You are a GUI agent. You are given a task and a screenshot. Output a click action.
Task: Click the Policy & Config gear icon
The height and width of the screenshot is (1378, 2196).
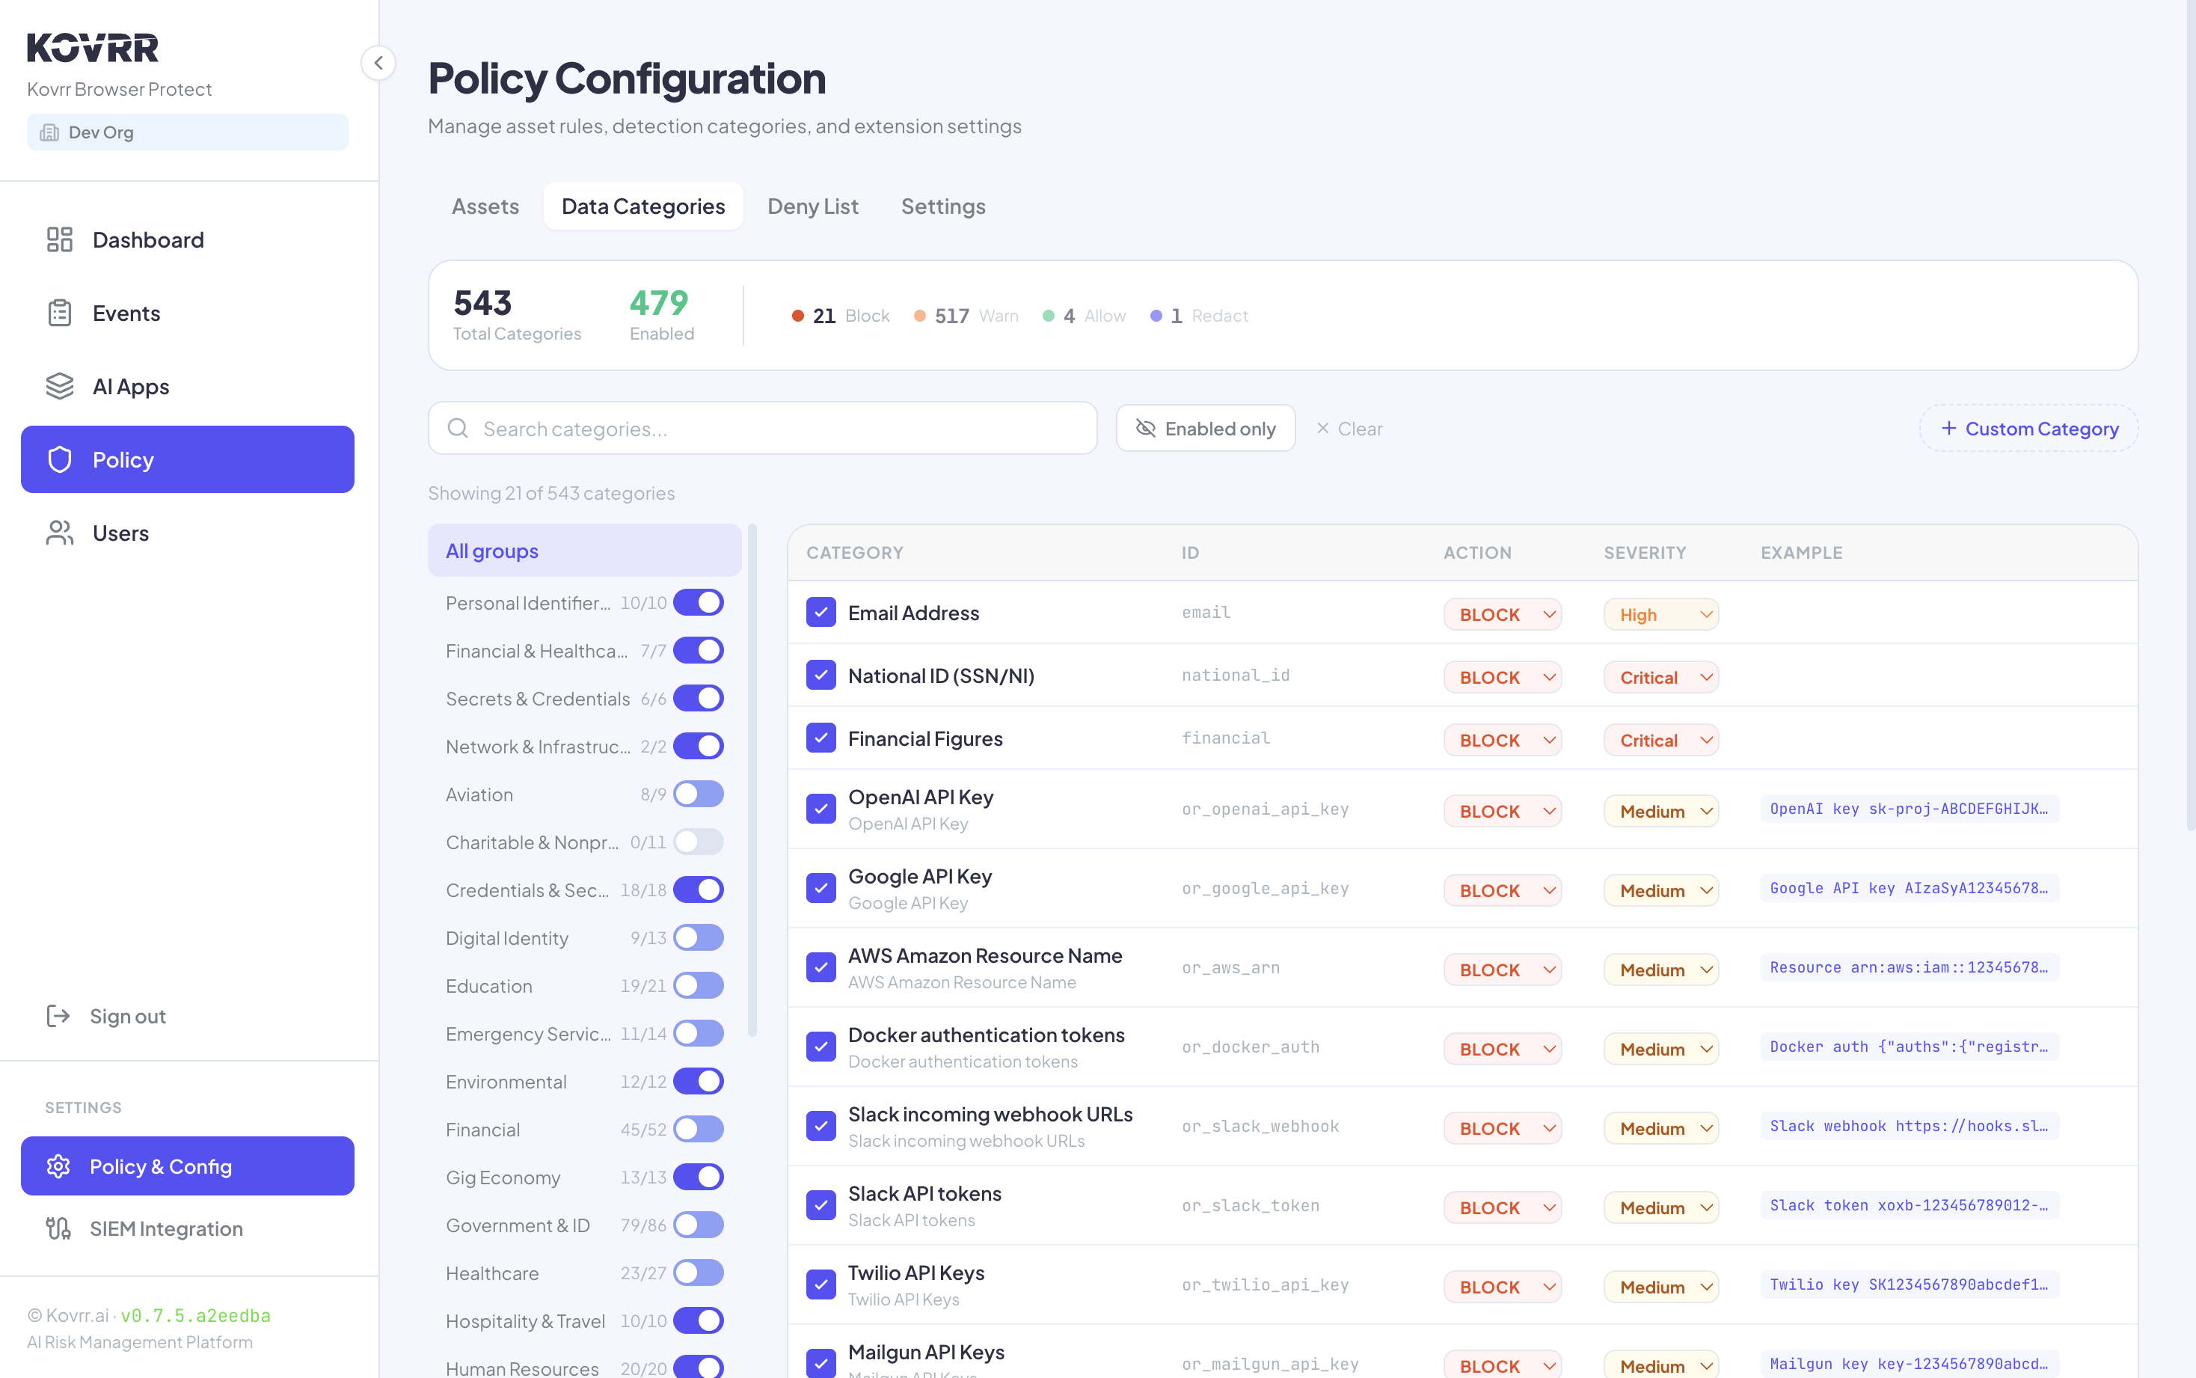[x=58, y=1166]
